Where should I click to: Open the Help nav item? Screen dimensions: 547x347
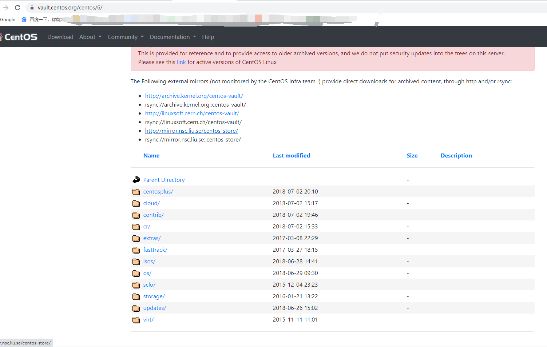(x=208, y=37)
